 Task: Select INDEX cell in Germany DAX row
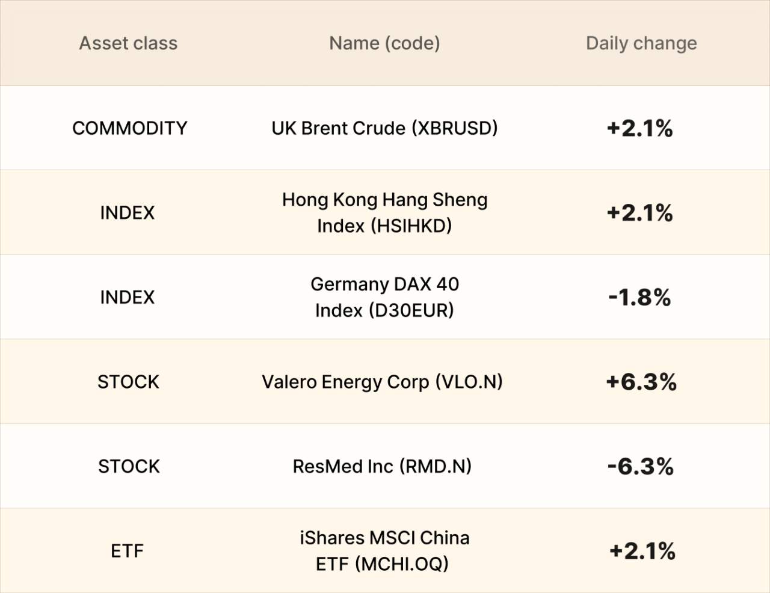tap(128, 297)
